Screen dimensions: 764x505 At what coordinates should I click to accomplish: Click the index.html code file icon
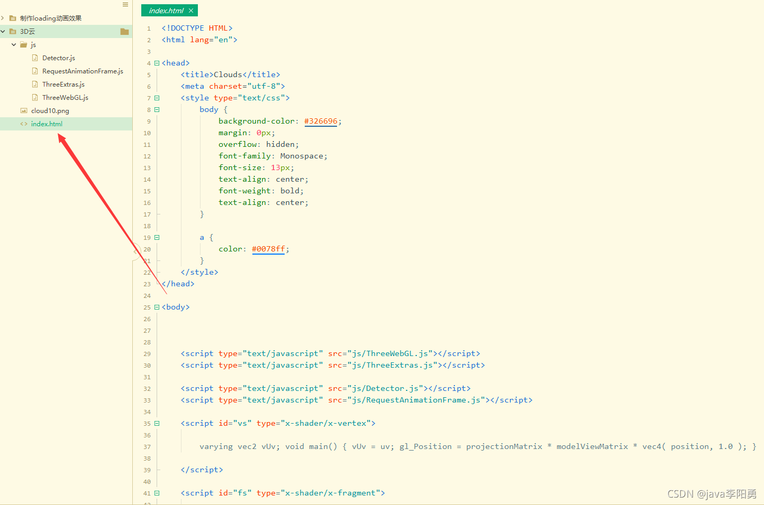[24, 124]
